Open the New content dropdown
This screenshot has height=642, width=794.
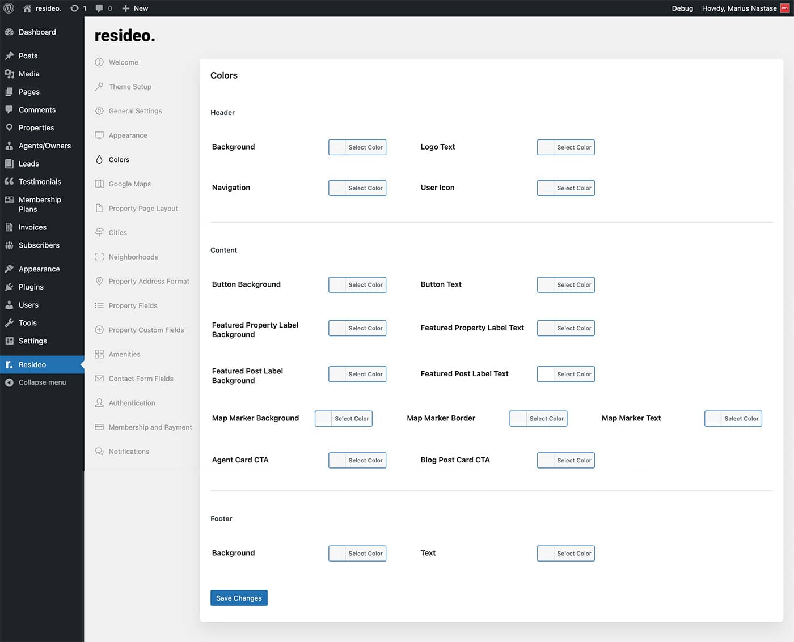point(136,8)
